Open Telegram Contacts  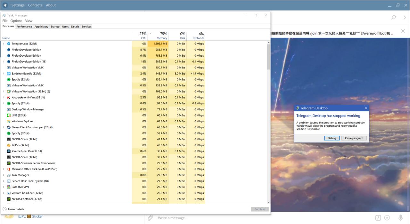(35, 5)
